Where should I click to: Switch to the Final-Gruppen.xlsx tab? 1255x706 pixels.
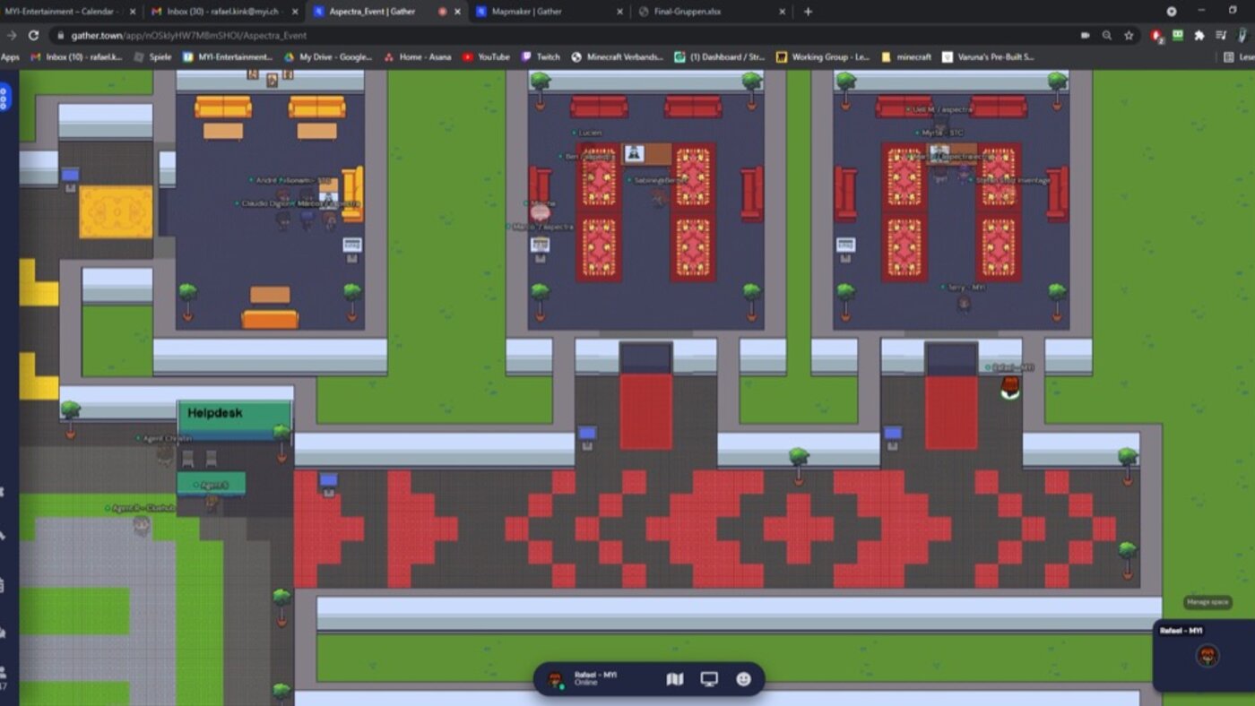click(708, 12)
